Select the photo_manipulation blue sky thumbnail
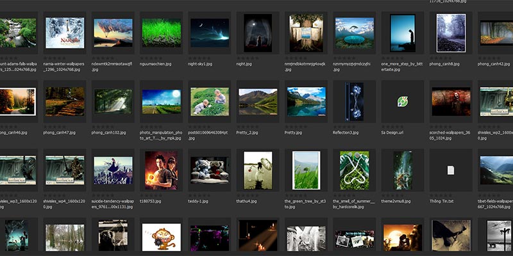 [x=162, y=102]
